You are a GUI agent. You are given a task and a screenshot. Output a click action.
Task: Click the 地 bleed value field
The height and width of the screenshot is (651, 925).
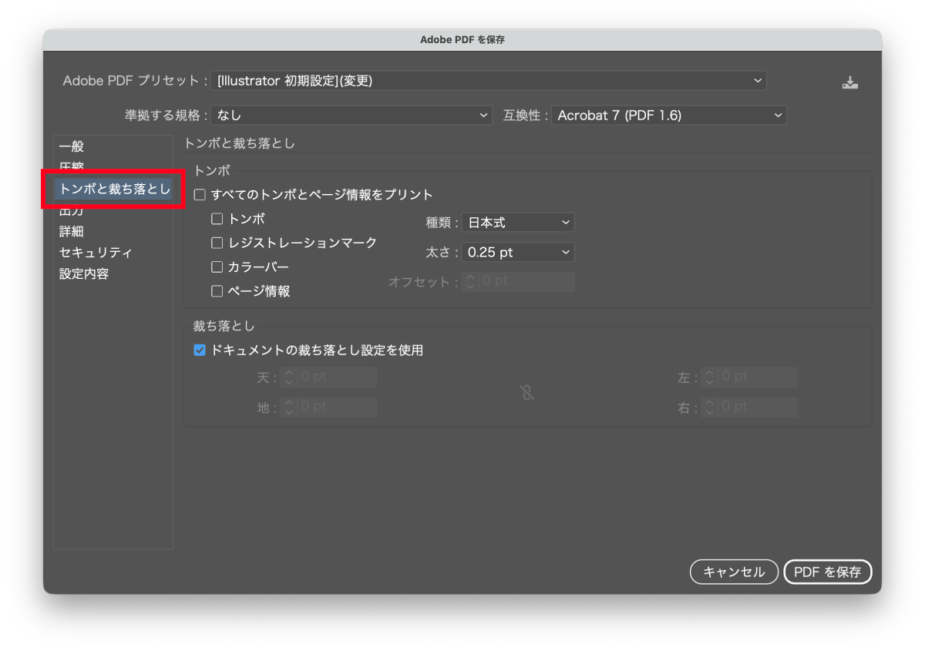pyautogui.click(x=338, y=408)
